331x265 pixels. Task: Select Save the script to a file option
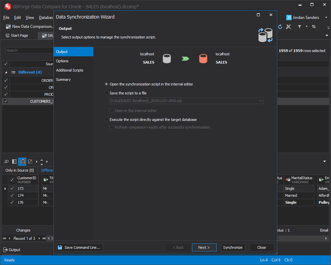click(x=106, y=93)
